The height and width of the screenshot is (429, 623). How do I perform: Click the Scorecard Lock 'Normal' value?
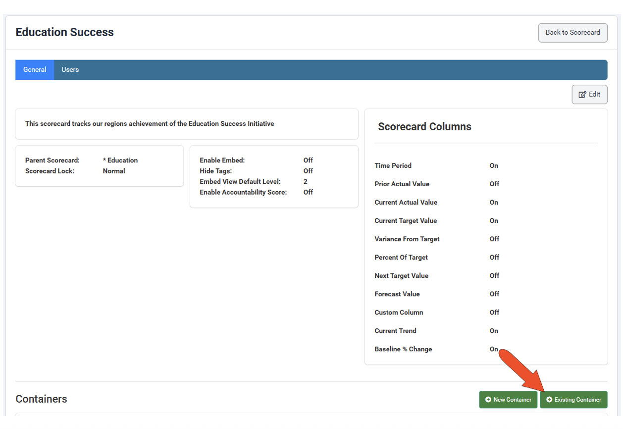pyautogui.click(x=114, y=171)
